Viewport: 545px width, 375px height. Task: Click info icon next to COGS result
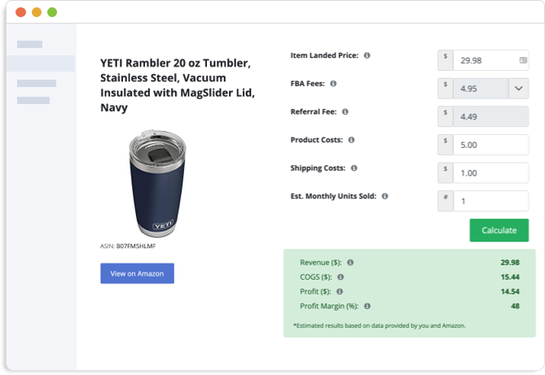[x=340, y=277]
